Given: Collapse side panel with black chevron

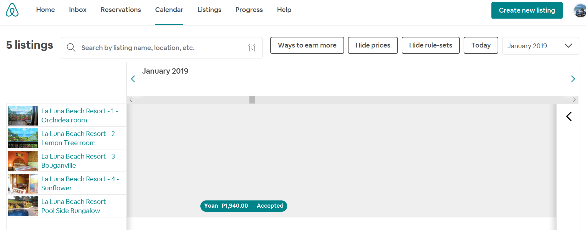Looking at the screenshot, I should 569,116.
